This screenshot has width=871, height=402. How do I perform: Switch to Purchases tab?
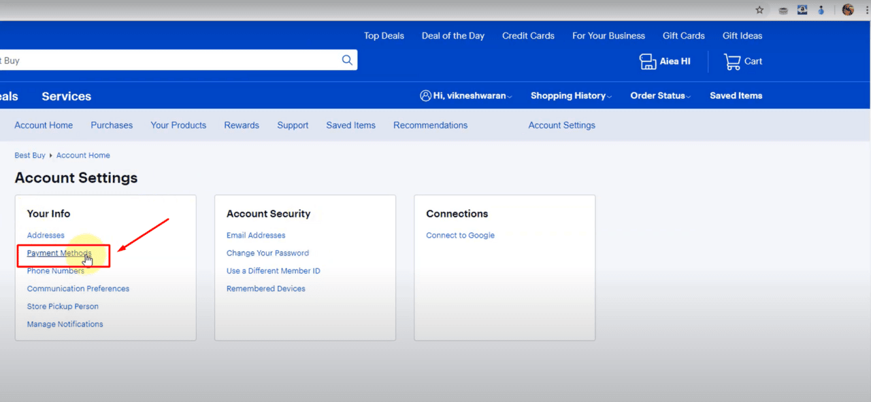pyautogui.click(x=112, y=126)
